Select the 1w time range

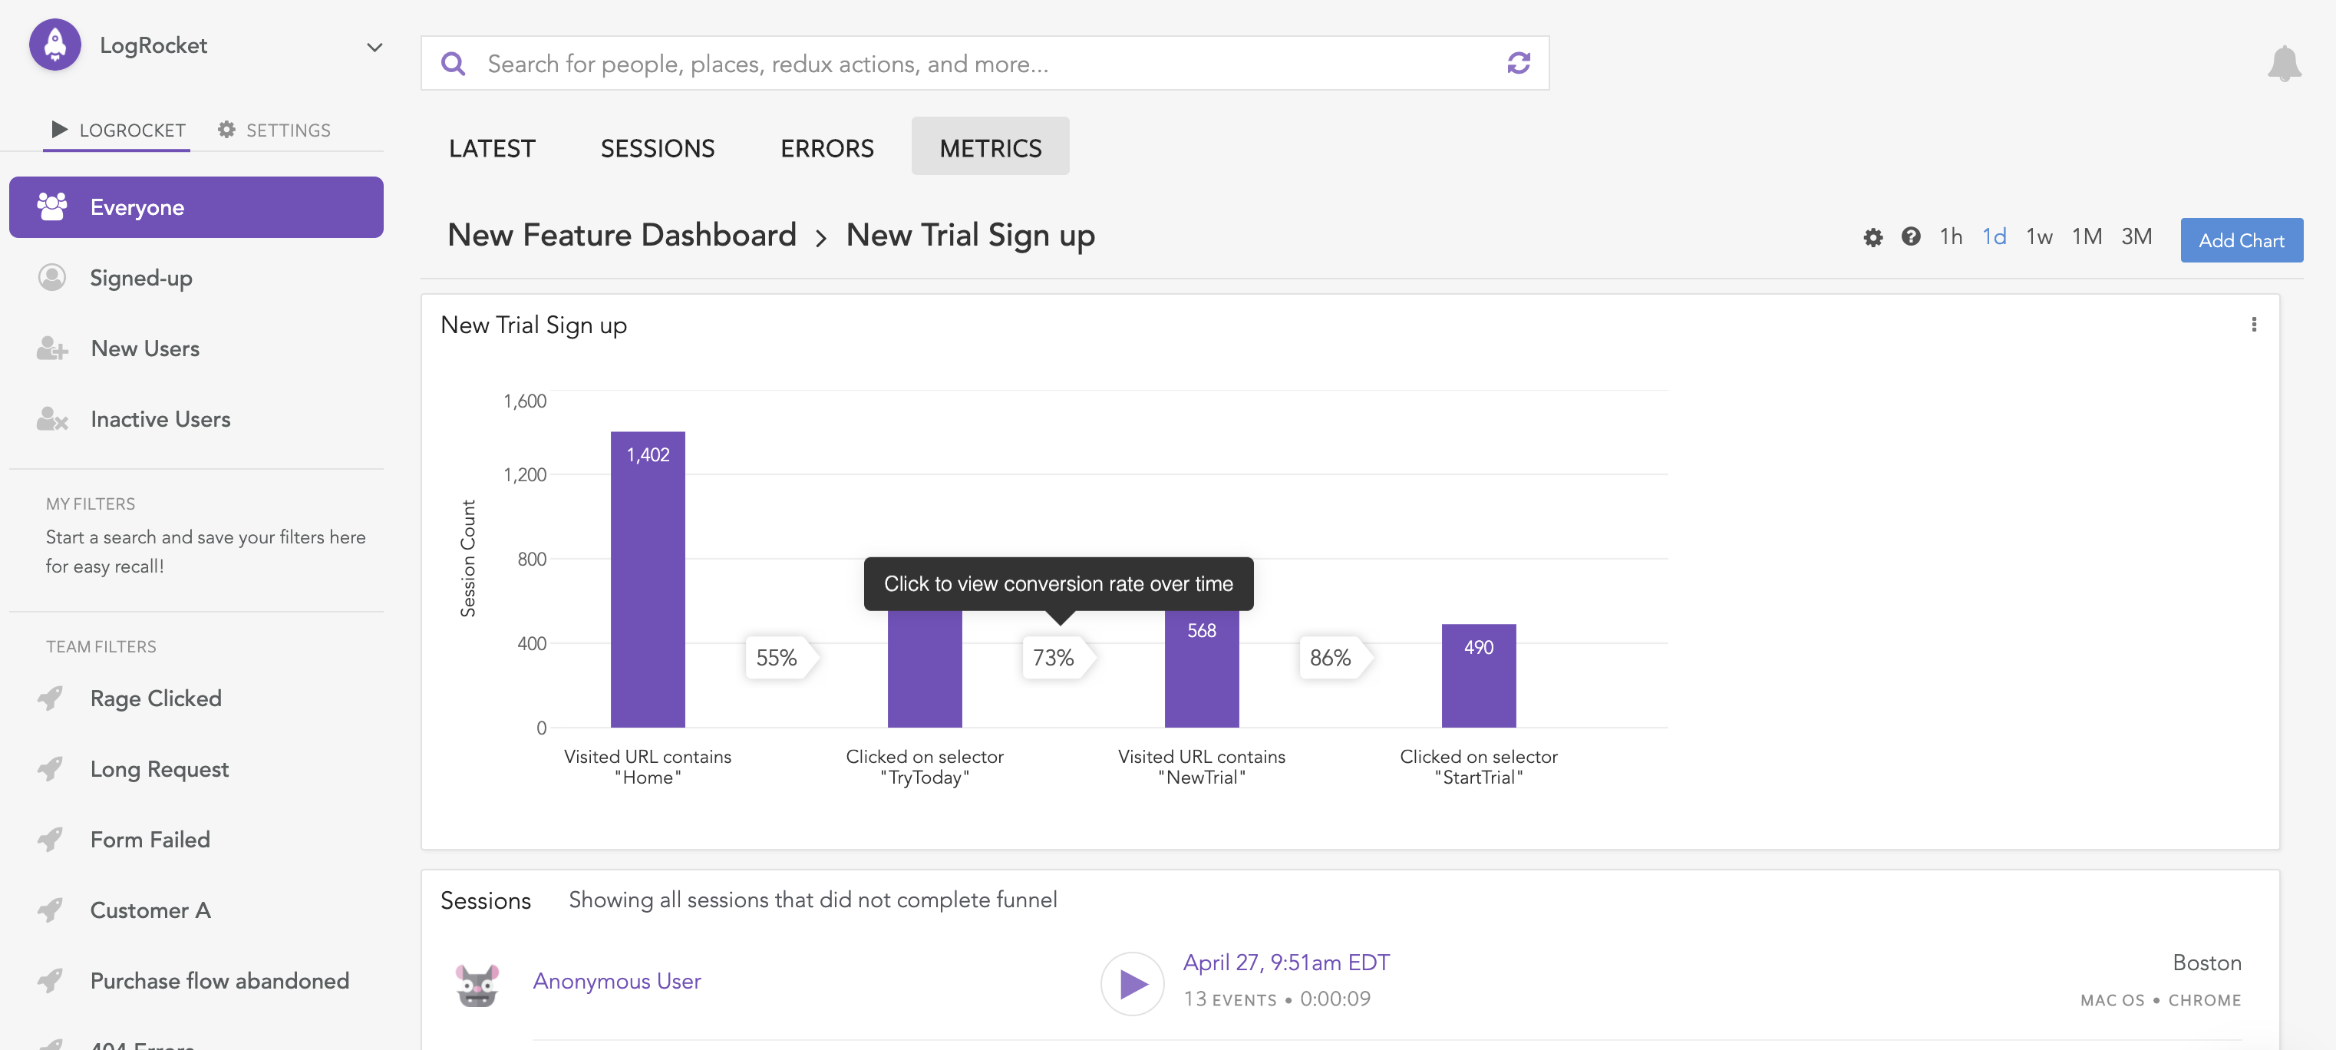click(x=2040, y=236)
